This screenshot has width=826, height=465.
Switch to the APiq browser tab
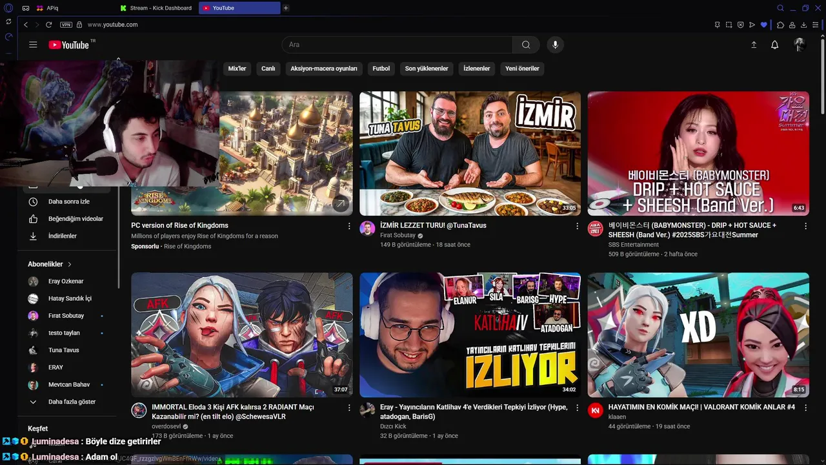(74, 8)
